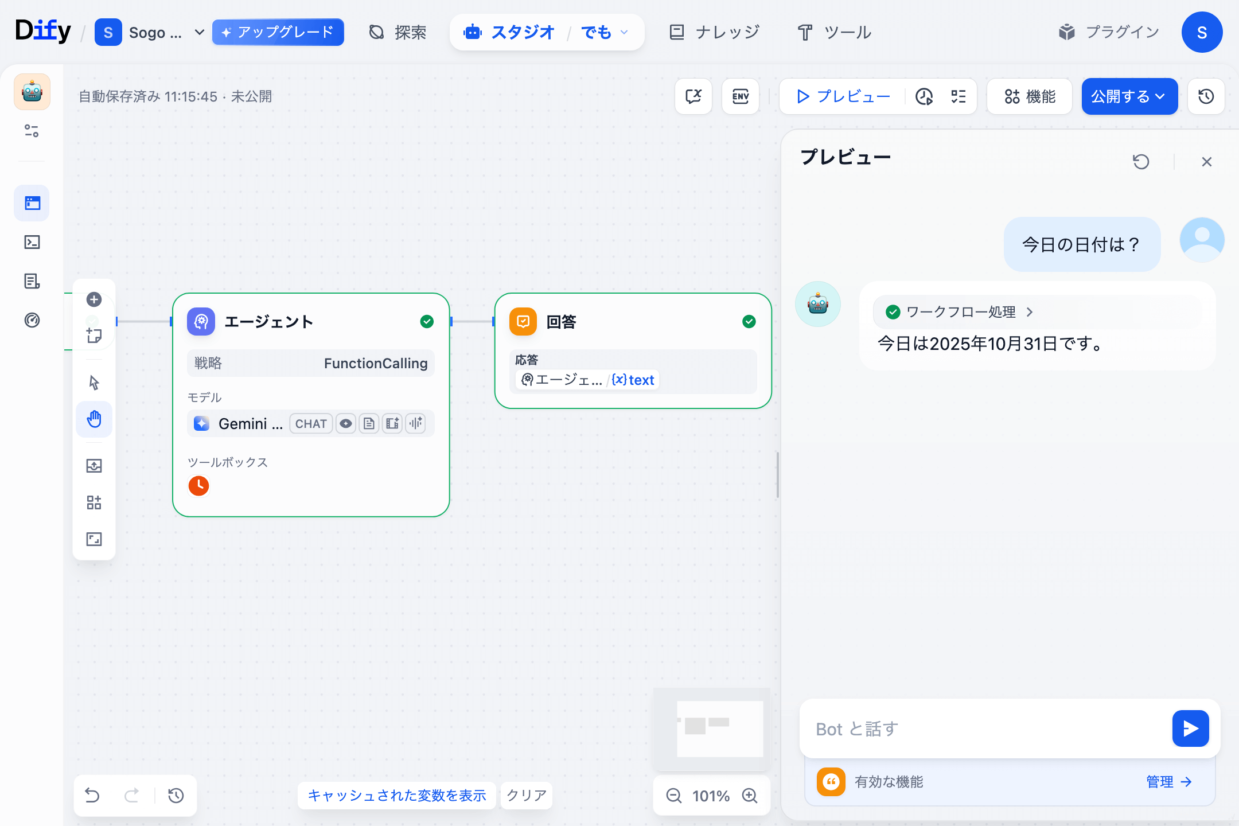1239x826 pixels.
Task: Open the conversation variables panel
Action: pos(693,96)
